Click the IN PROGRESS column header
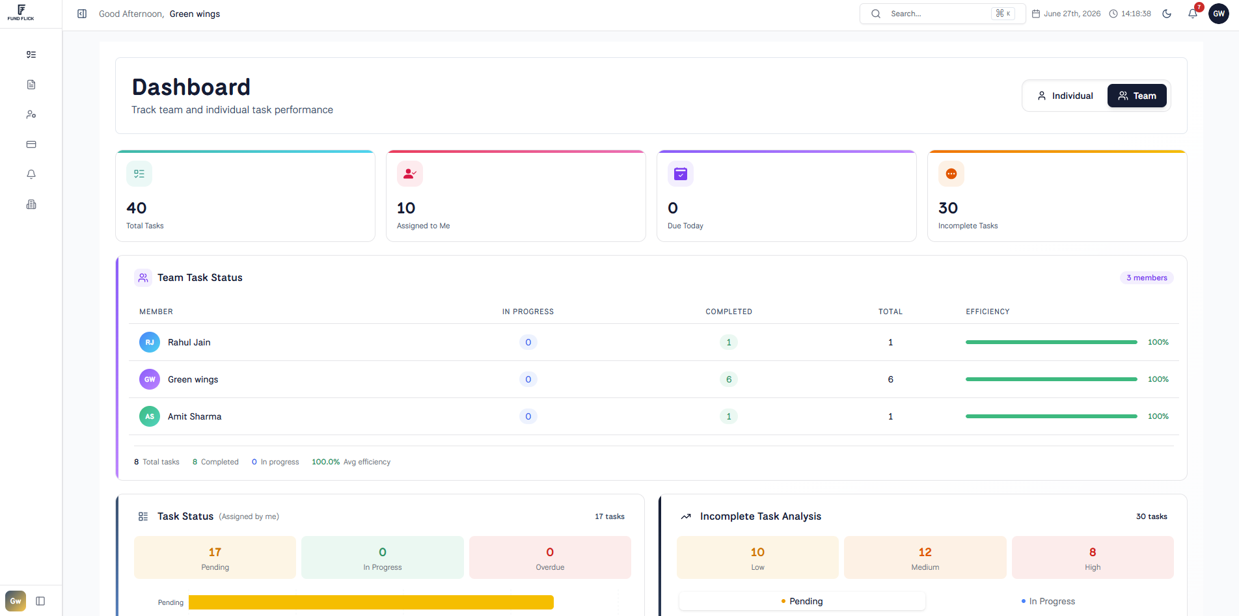Screen dimensions: 1239x616 pos(528,312)
